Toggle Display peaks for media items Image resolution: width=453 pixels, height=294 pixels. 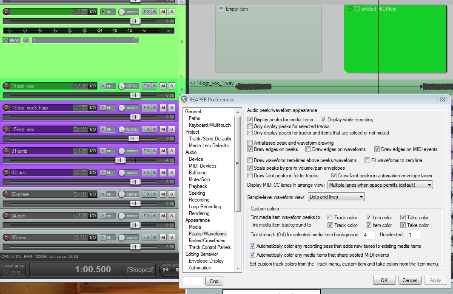click(x=250, y=119)
